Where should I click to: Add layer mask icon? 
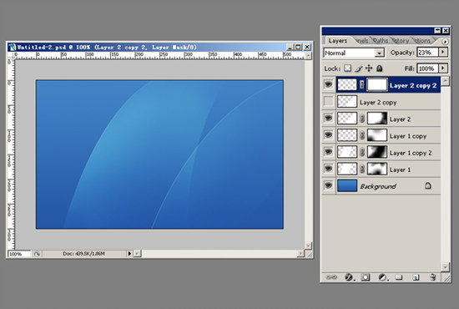365,277
